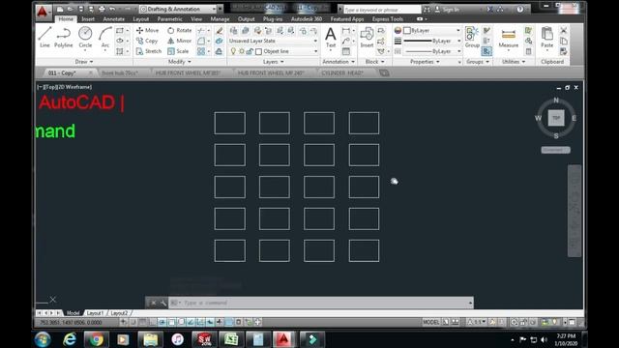Screen dimensions: 619x348
Task: Click the Layer Properties icon
Action: pyautogui.click(x=234, y=30)
